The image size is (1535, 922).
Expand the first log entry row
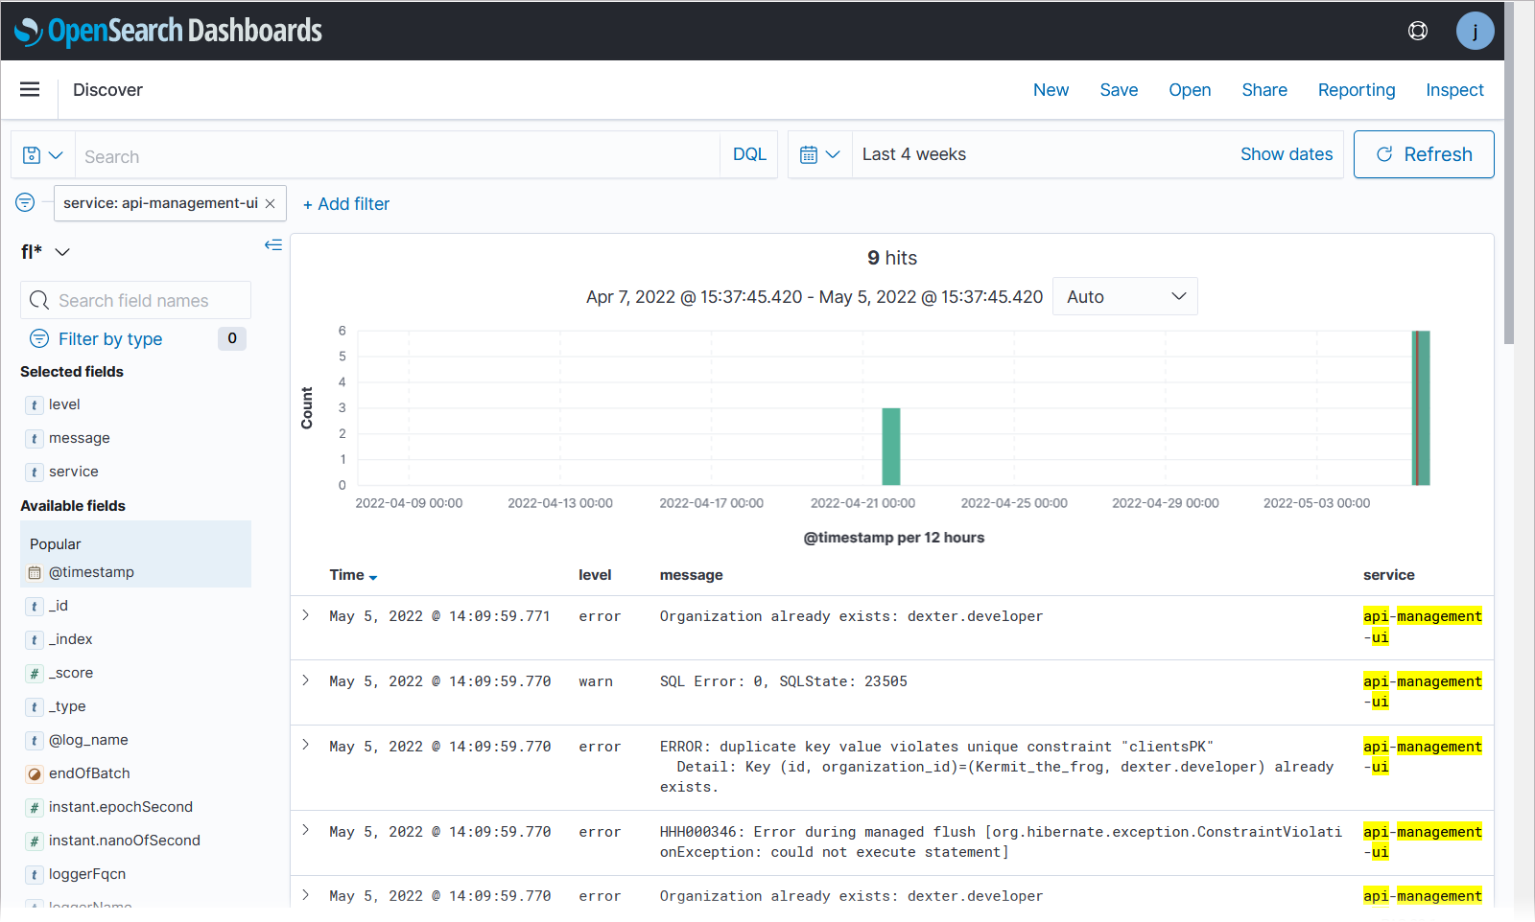coord(305,615)
